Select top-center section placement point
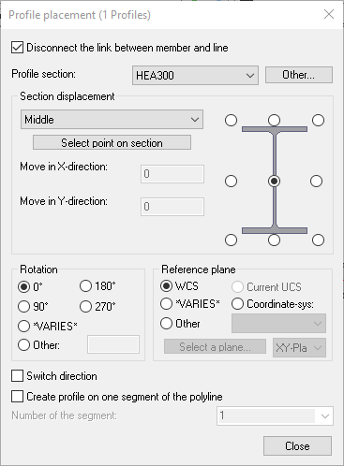This screenshot has height=466, width=344. click(x=274, y=120)
